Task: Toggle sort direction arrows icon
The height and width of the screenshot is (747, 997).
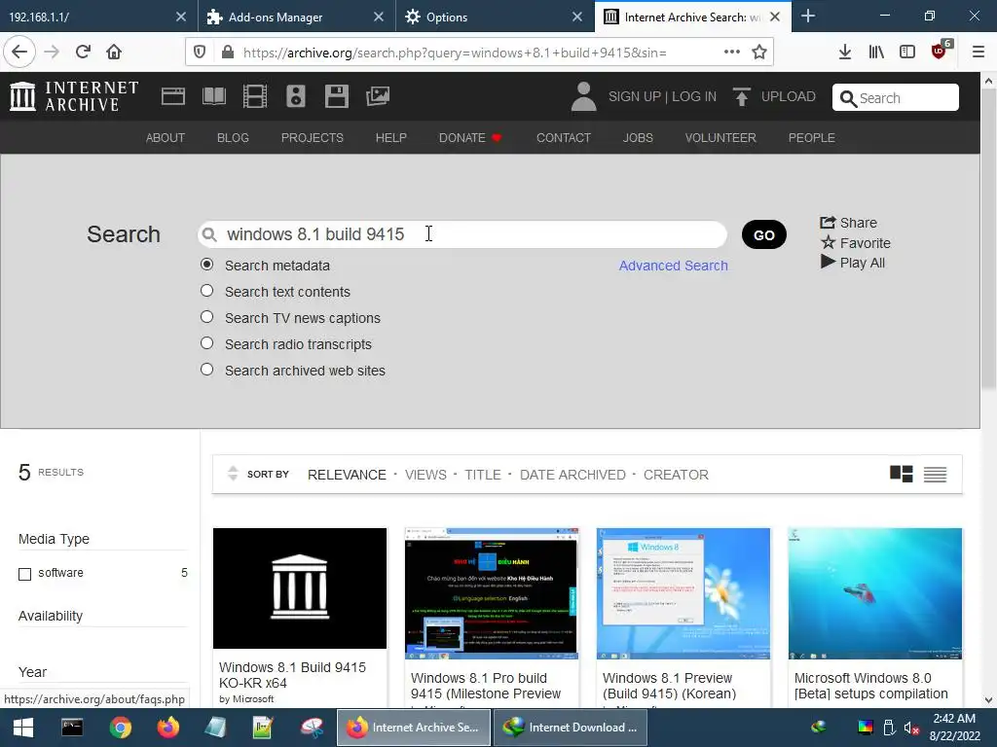Action: (x=233, y=474)
